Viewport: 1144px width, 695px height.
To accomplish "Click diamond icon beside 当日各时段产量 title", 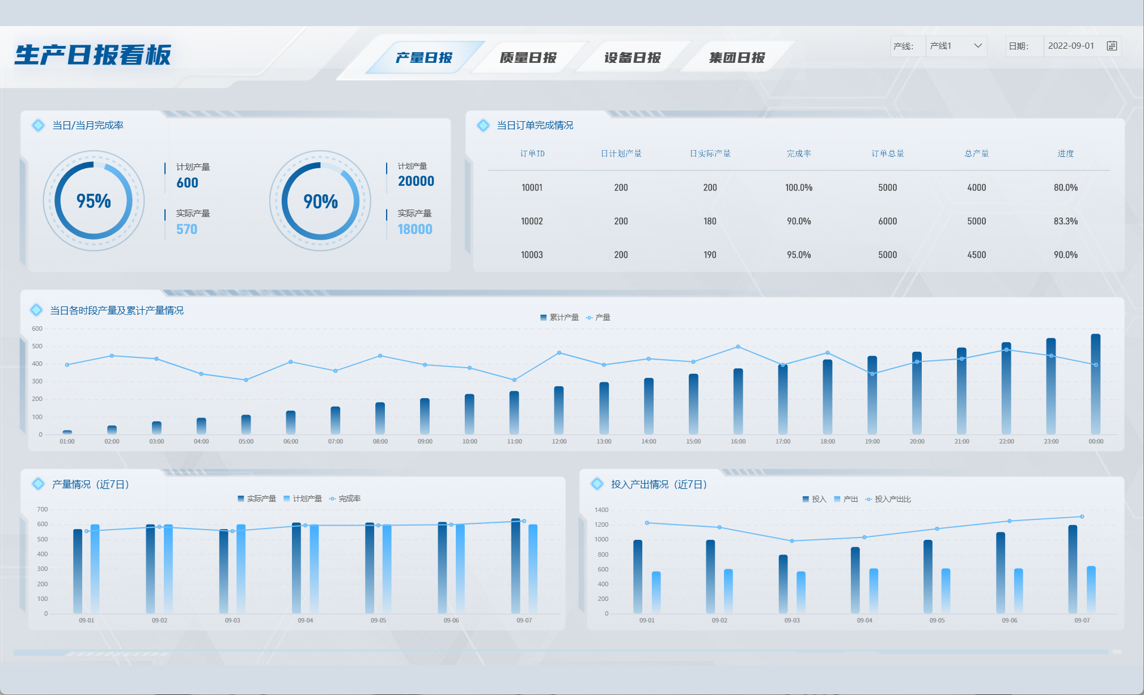I will [x=36, y=310].
